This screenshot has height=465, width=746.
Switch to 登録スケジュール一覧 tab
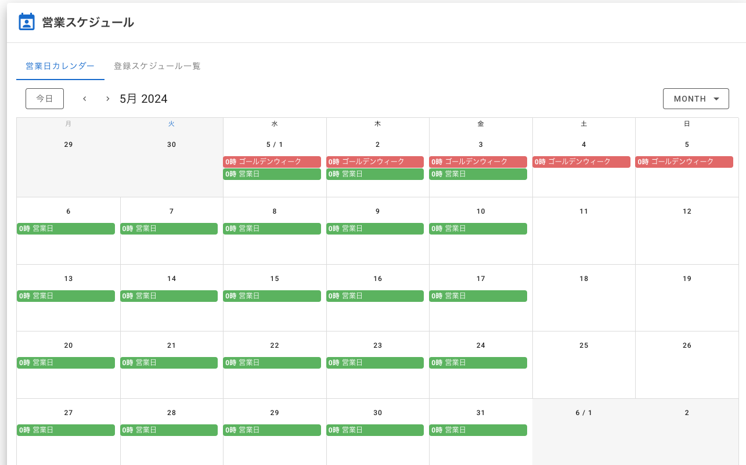tap(157, 66)
